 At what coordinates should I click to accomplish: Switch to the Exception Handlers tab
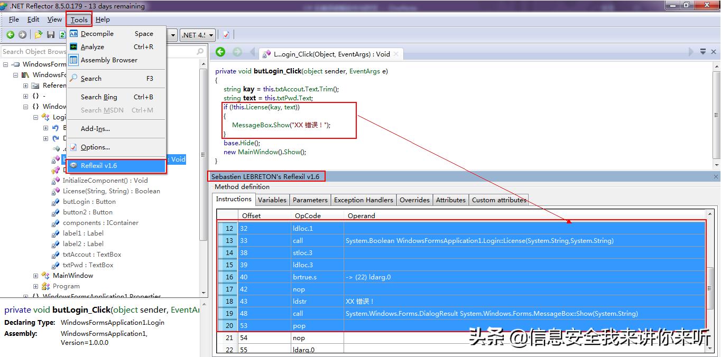[x=363, y=200]
